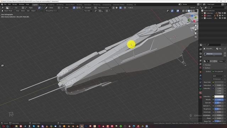
Task: Open the Object Data green triangle tab
Action: coord(200,89)
